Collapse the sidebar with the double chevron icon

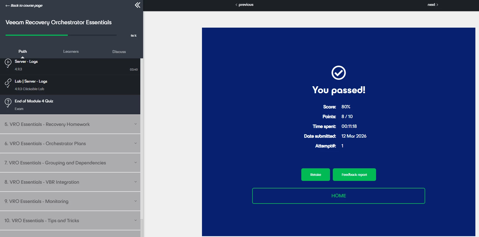[x=138, y=5]
